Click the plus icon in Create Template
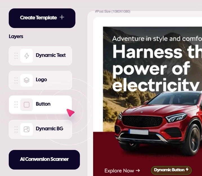This screenshot has width=202, height=176. [62, 17]
